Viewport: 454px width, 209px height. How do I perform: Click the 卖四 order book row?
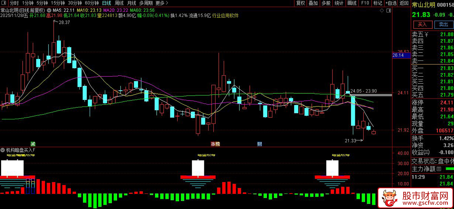(432, 41)
